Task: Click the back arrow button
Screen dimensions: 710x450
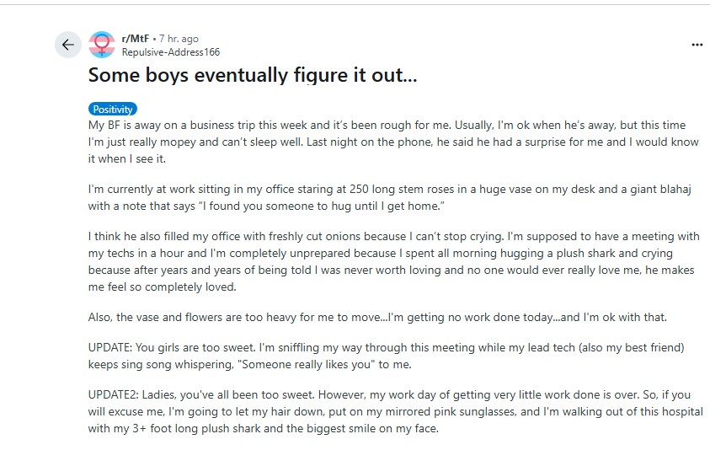Action: tap(68, 45)
